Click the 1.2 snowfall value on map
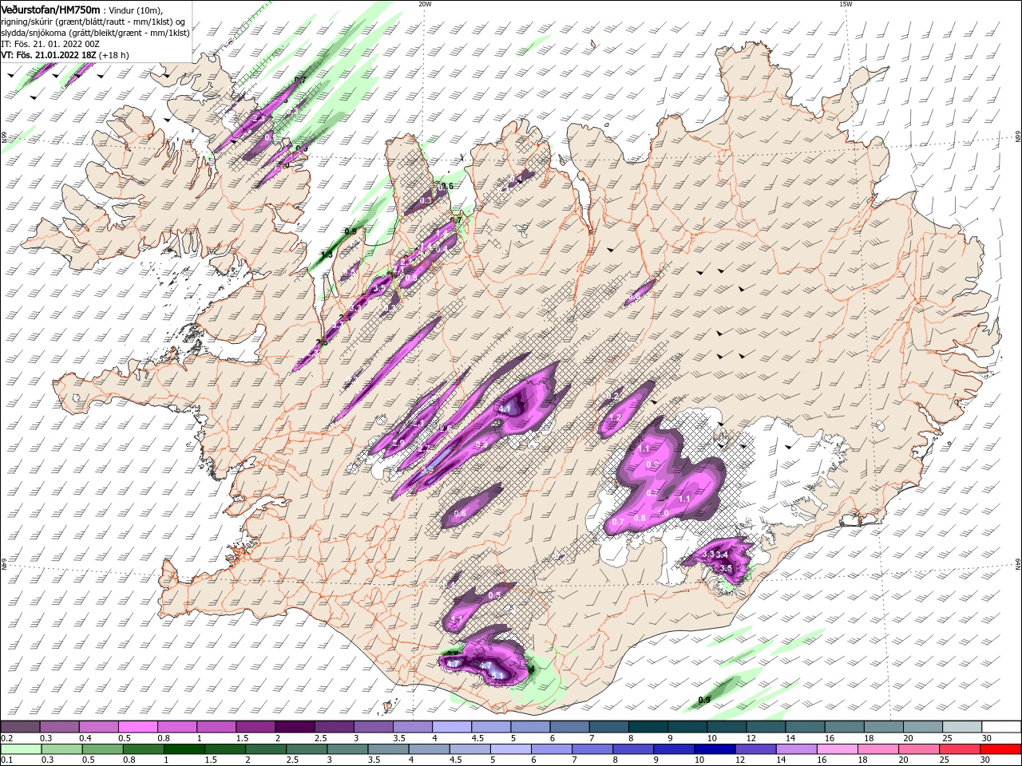This screenshot has height=766, width=1022. pos(615,418)
